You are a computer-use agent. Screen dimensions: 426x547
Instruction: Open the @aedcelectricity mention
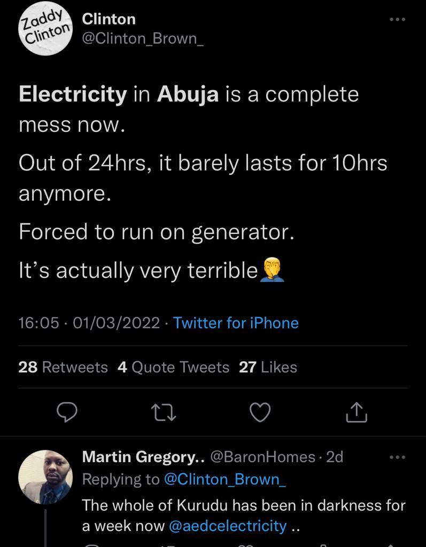[228, 526]
